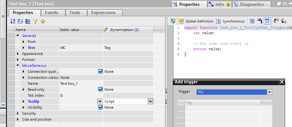The height and width of the screenshot is (127, 292).
Task: Collapse the Miscellaneous property group
Action: coord(18,66)
